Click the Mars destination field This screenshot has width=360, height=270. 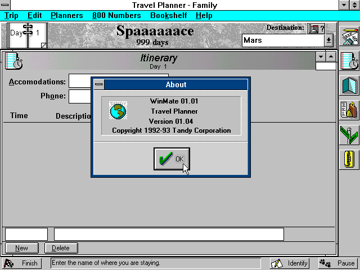click(x=283, y=40)
